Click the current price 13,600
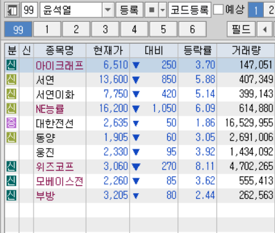This screenshot has height=233, width=275. pyautogui.click(x=114, y=79)
